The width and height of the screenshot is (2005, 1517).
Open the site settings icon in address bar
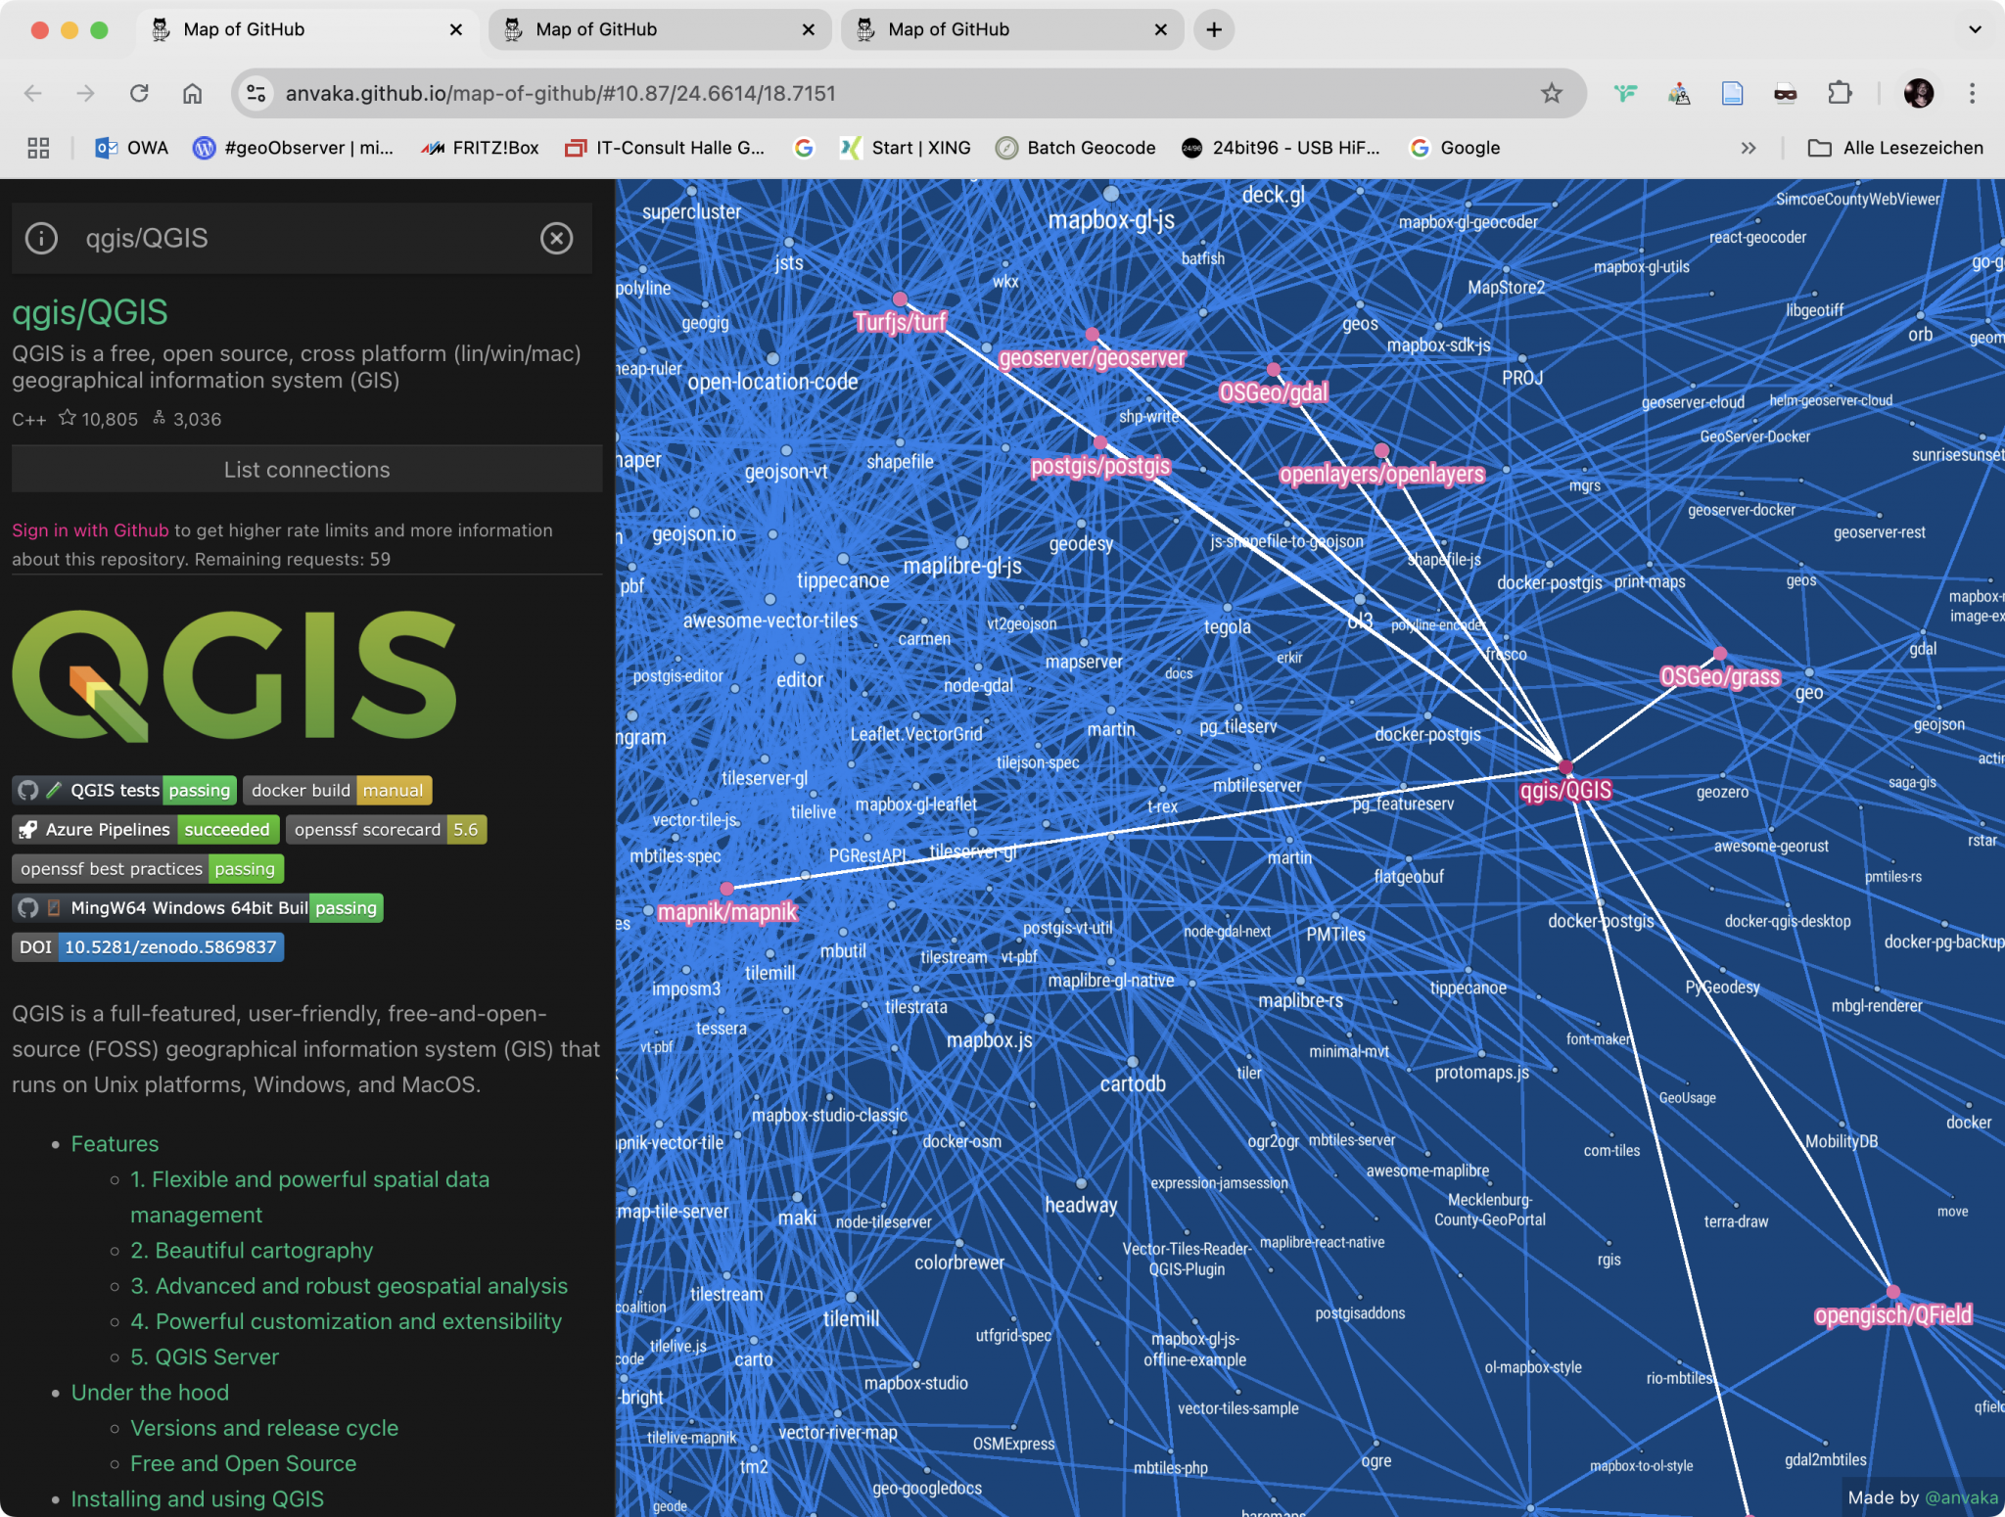point(256,93)
